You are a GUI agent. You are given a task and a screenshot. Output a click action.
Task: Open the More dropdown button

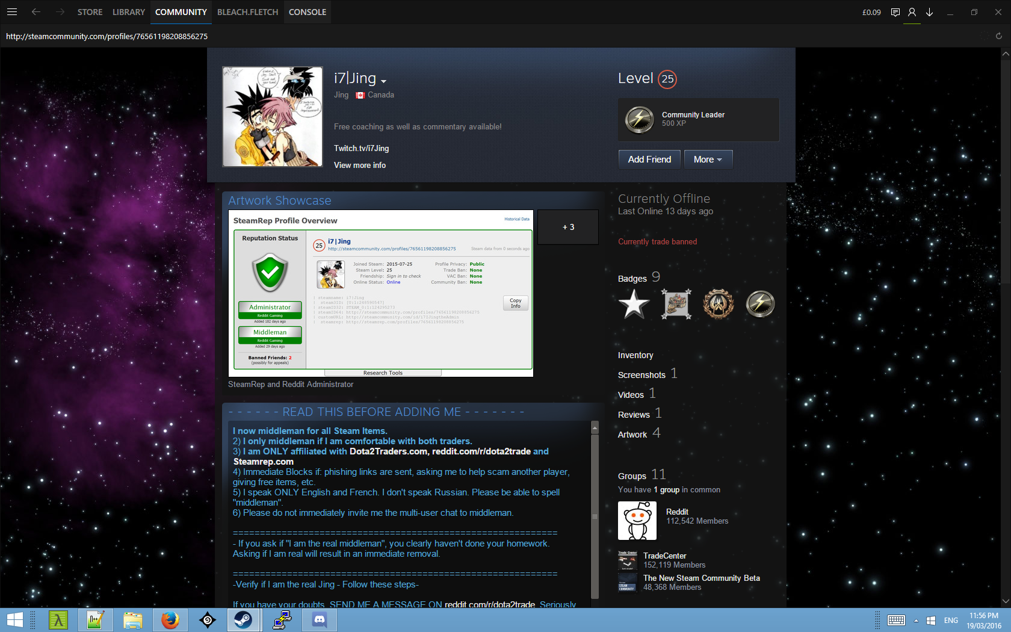pyautogui.click(x=708, y=160)
